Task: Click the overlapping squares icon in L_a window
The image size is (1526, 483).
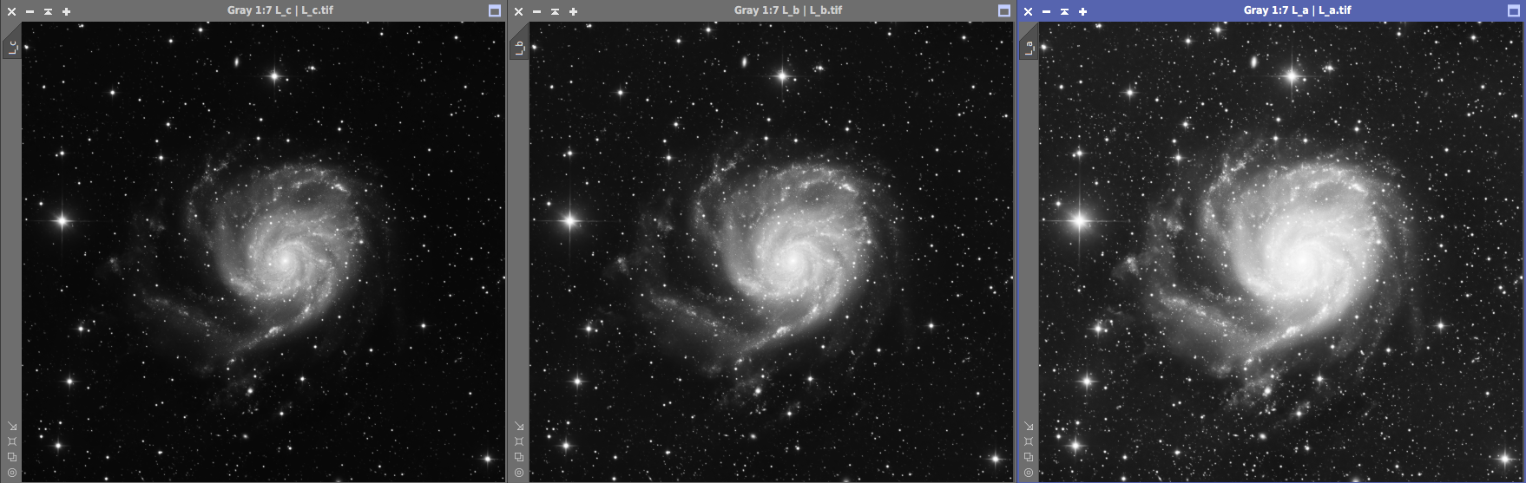Action: [x=1029, y=457]
